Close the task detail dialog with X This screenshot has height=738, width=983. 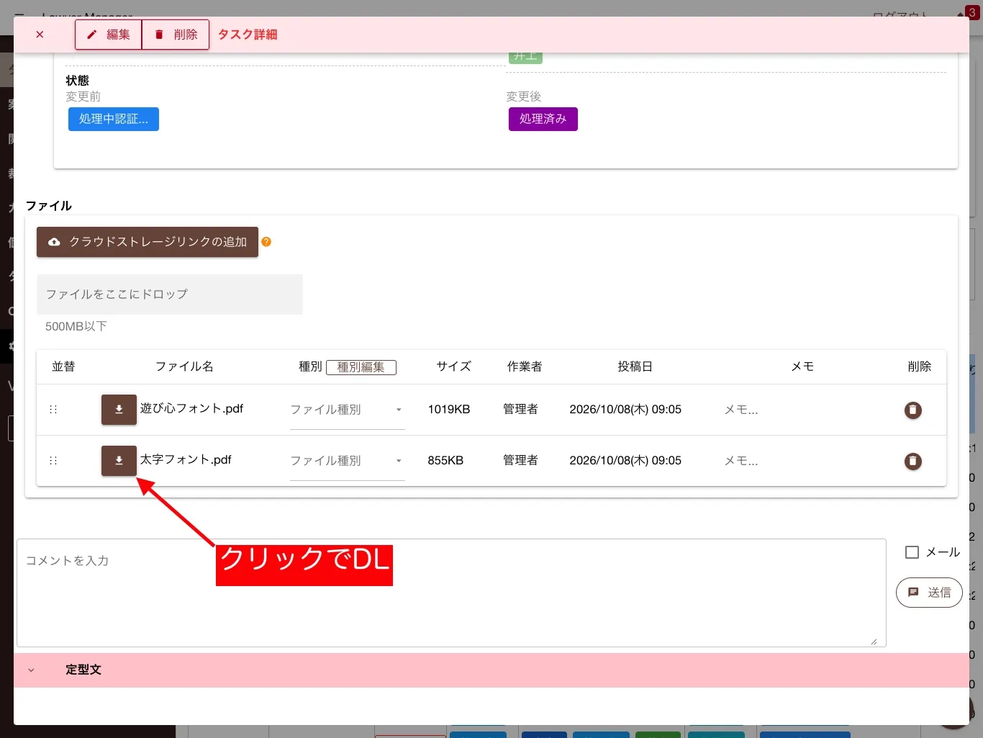pyautogui.click(x=40, y=35)
